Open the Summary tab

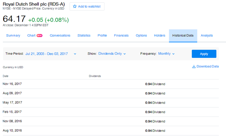pyautogui.click(x=13, y=35)
